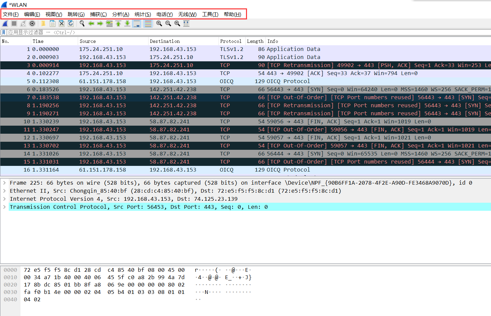Toggle auto-scroll during live capture
This screenshot has height=316, width=491.
137,23
